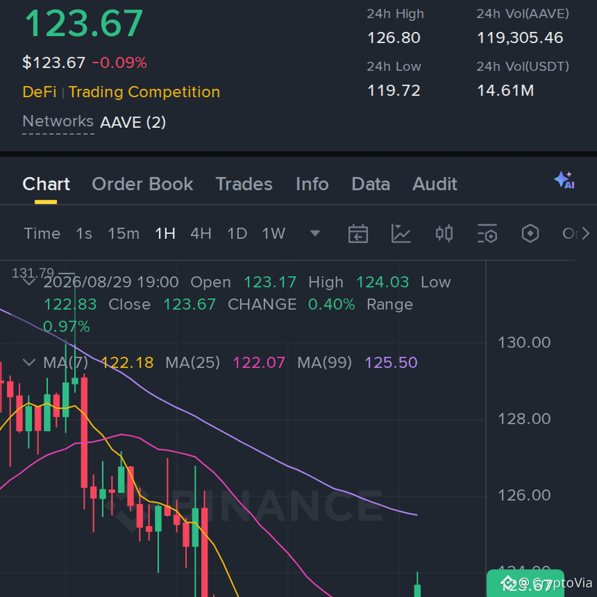
Task: Click the 24h High value 126.80
Action: click(394, 38)
